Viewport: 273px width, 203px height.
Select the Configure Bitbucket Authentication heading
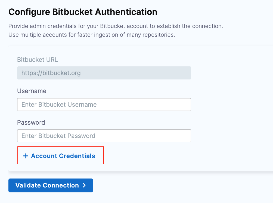click(83, 12)
